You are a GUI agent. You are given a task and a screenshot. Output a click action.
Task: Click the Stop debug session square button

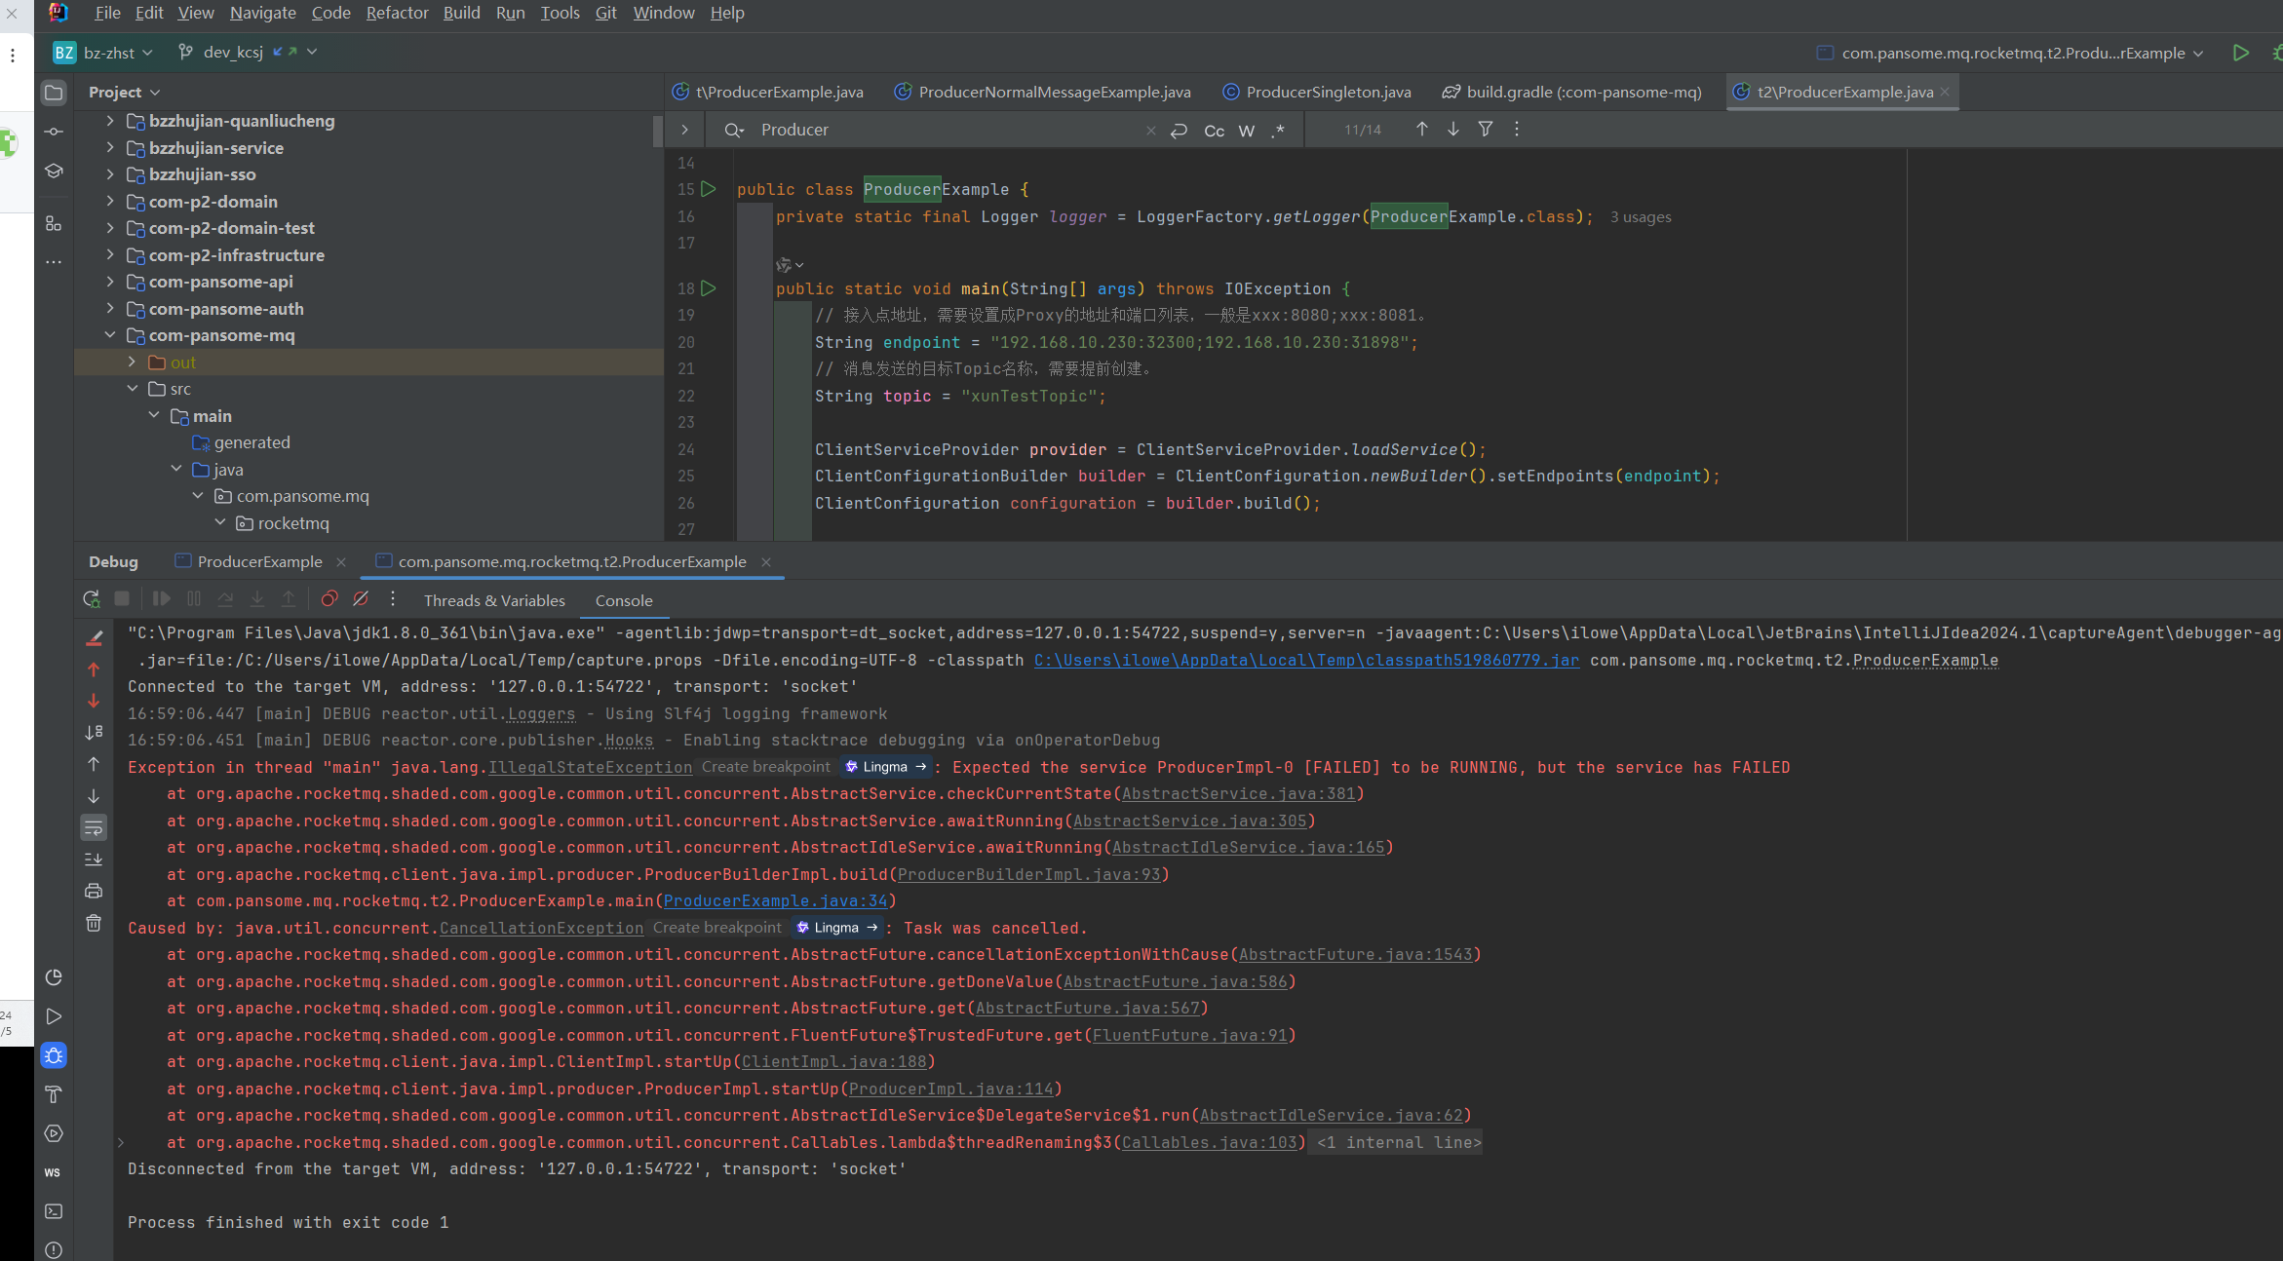[x=122, y=599]
